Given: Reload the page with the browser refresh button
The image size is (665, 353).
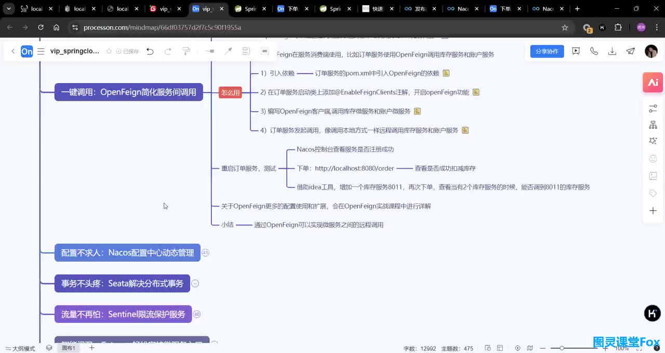Looking at the screenshot, I should click(x=41, y=28).
